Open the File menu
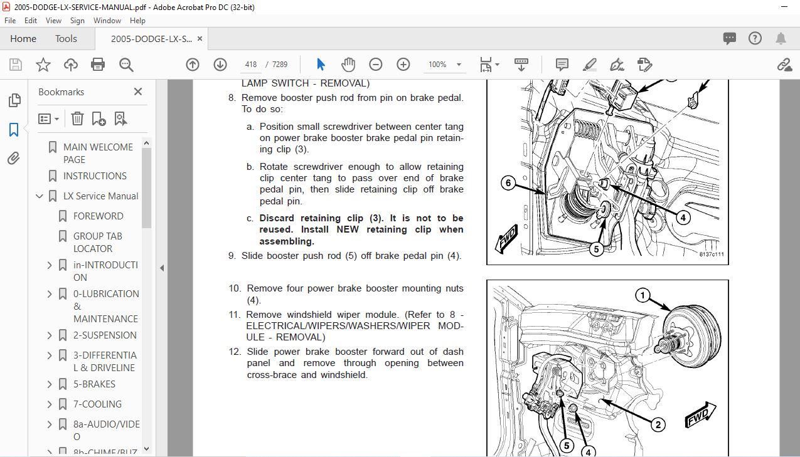 [x=10, y=21]
